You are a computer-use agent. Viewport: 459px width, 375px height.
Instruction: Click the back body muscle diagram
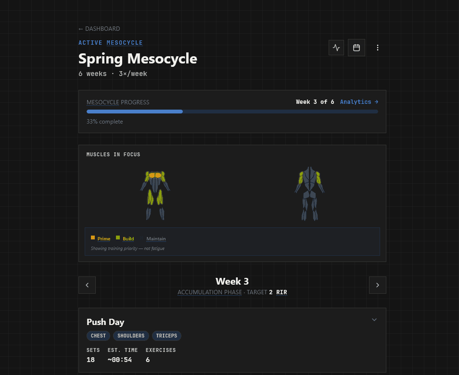coord(309,194)
